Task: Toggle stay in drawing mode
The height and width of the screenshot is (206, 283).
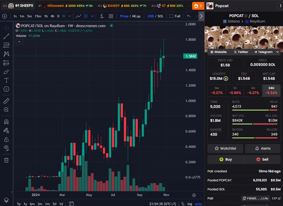Action: pyautogui.click(x=6, y=130)
